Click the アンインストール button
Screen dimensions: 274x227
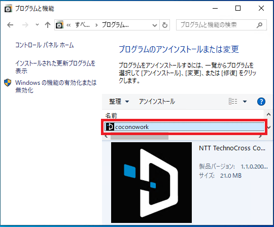[x=157, y=102]
